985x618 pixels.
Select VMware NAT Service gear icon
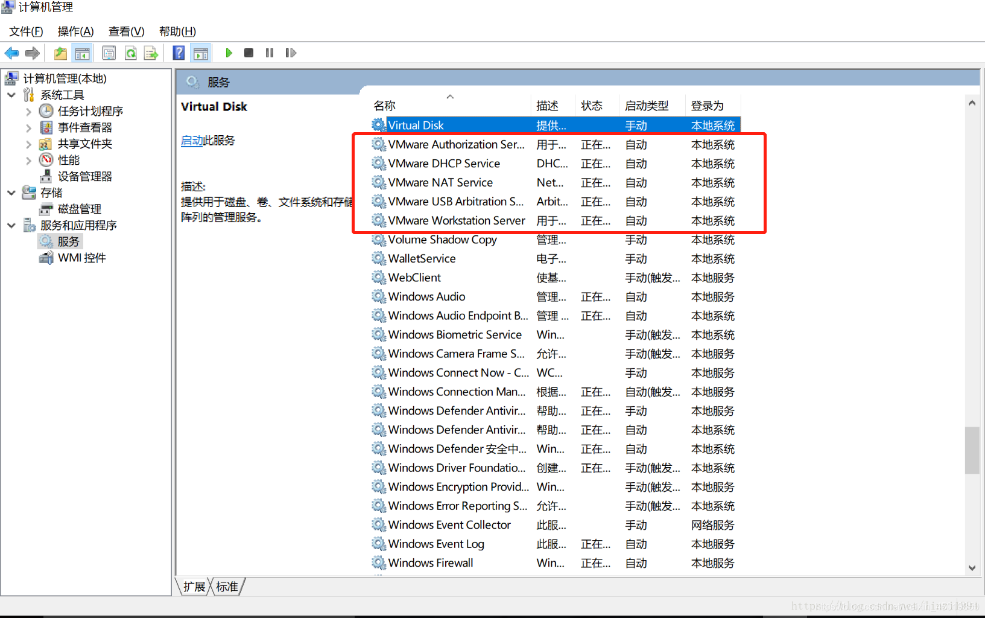pos(379,182)
